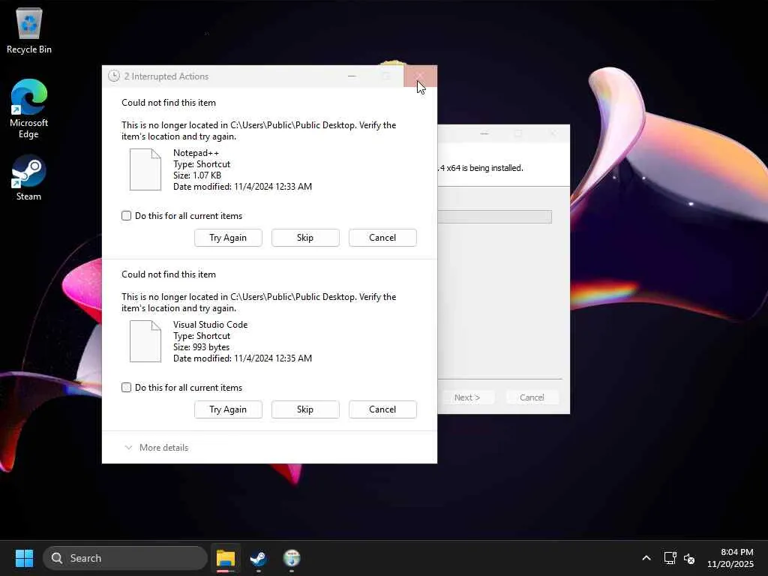Screen dimensions: 768x576
Task: Click the 'Notepad++' file name text
Action: [196, 153]
